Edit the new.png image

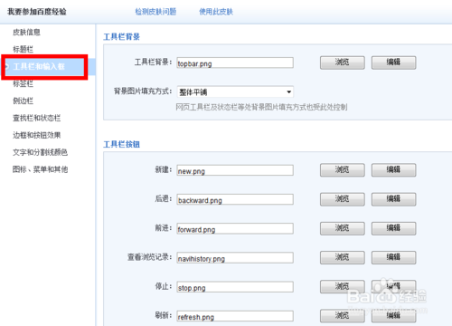(x=393, y=170)
